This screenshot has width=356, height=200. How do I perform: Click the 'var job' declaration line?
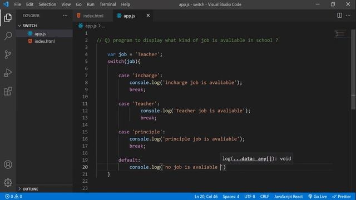[135, 54]
